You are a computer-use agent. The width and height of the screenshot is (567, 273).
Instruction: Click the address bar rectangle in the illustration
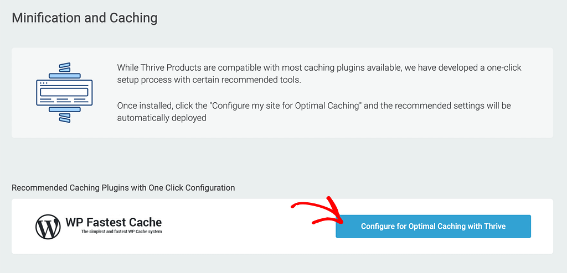click(64, 92)
